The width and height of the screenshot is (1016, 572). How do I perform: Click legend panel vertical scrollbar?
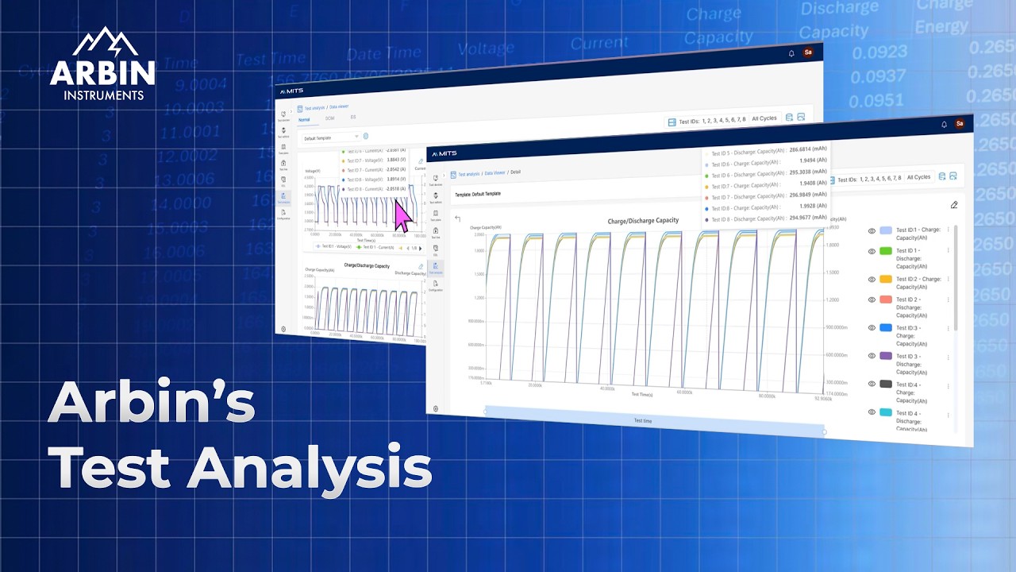956,278
